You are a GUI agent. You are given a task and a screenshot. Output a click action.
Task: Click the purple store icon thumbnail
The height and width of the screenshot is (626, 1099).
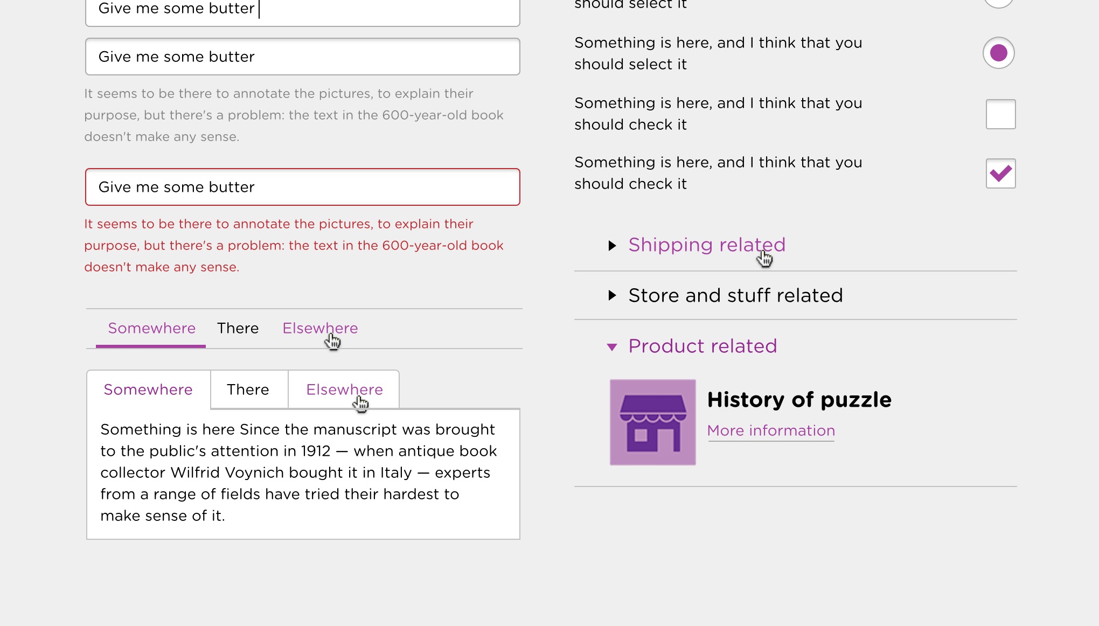click(652, 422)
